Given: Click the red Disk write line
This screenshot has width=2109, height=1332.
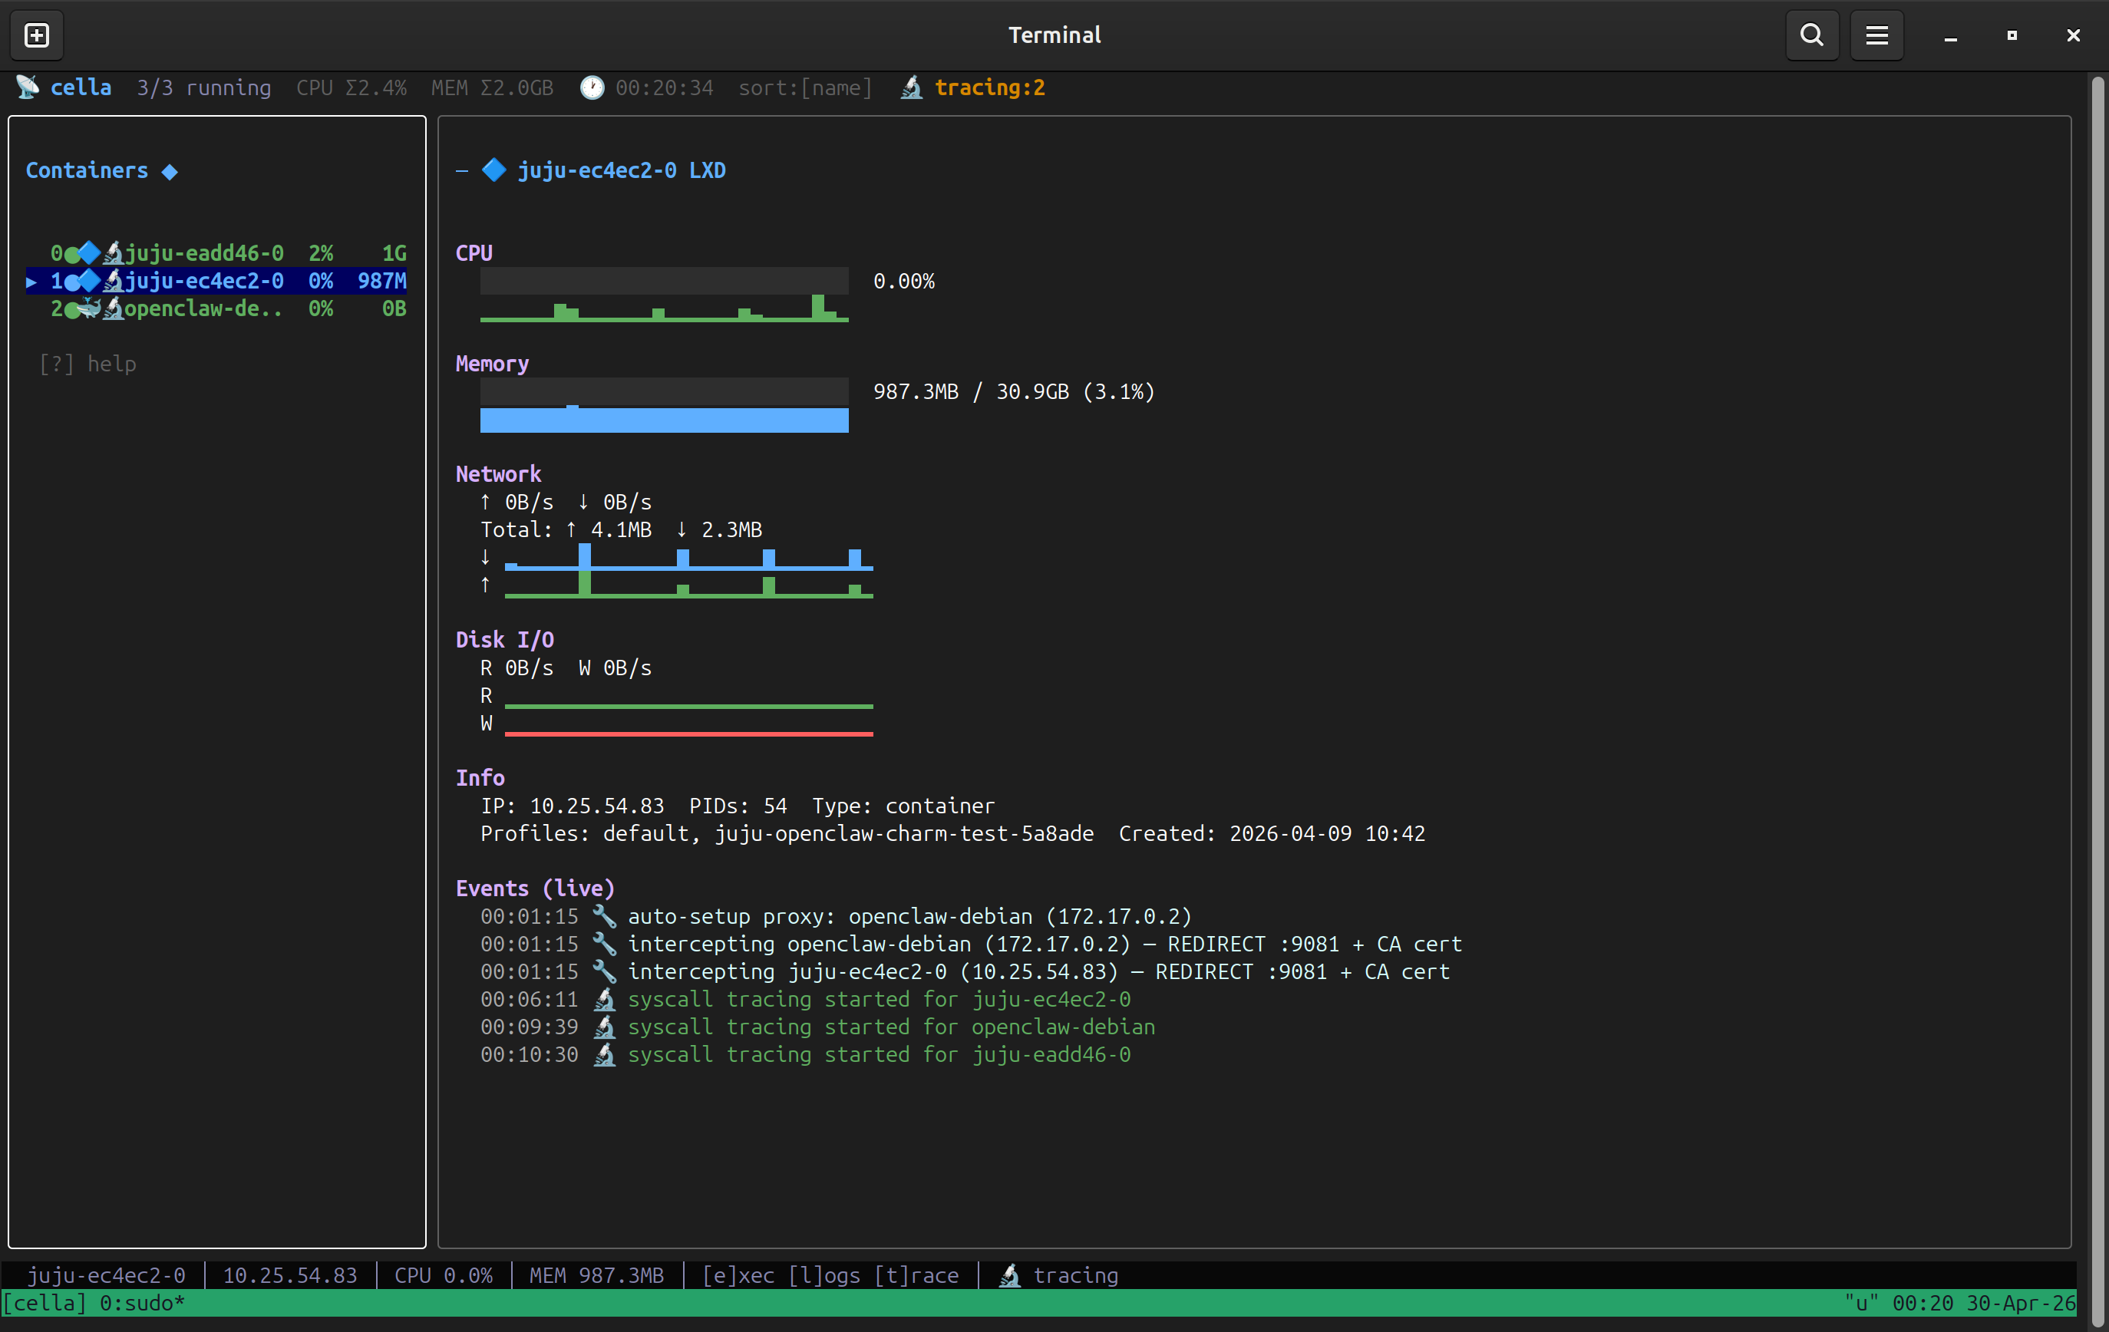Looking at the screenshot, I should 688,734.
